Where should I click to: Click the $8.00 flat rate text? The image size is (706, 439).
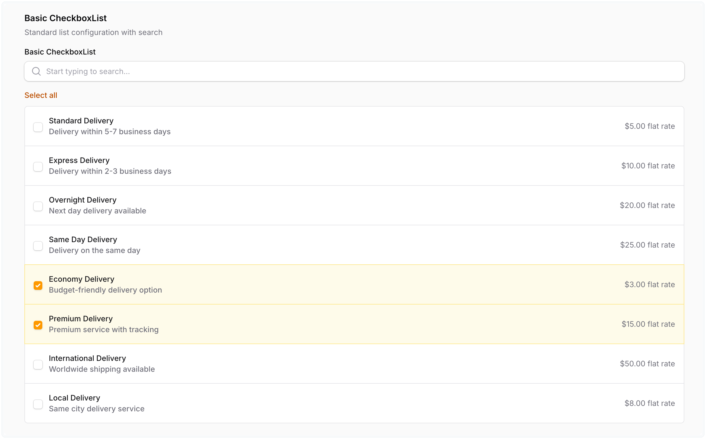(650, 403)
